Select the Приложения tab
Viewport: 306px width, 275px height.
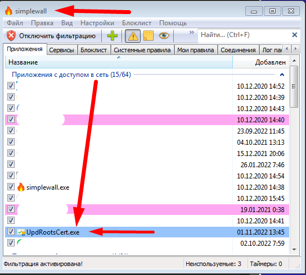click(x=25, y=49)
